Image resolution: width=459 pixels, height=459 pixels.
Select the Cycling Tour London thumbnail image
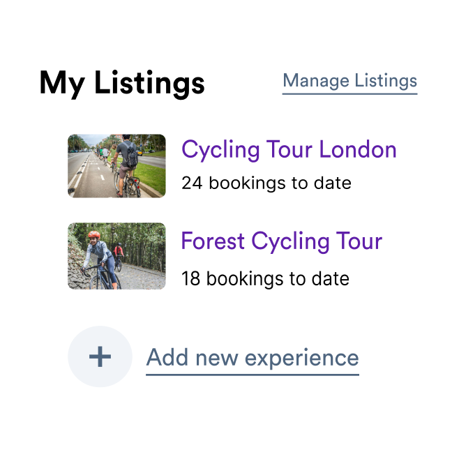[x=116, y=166]
